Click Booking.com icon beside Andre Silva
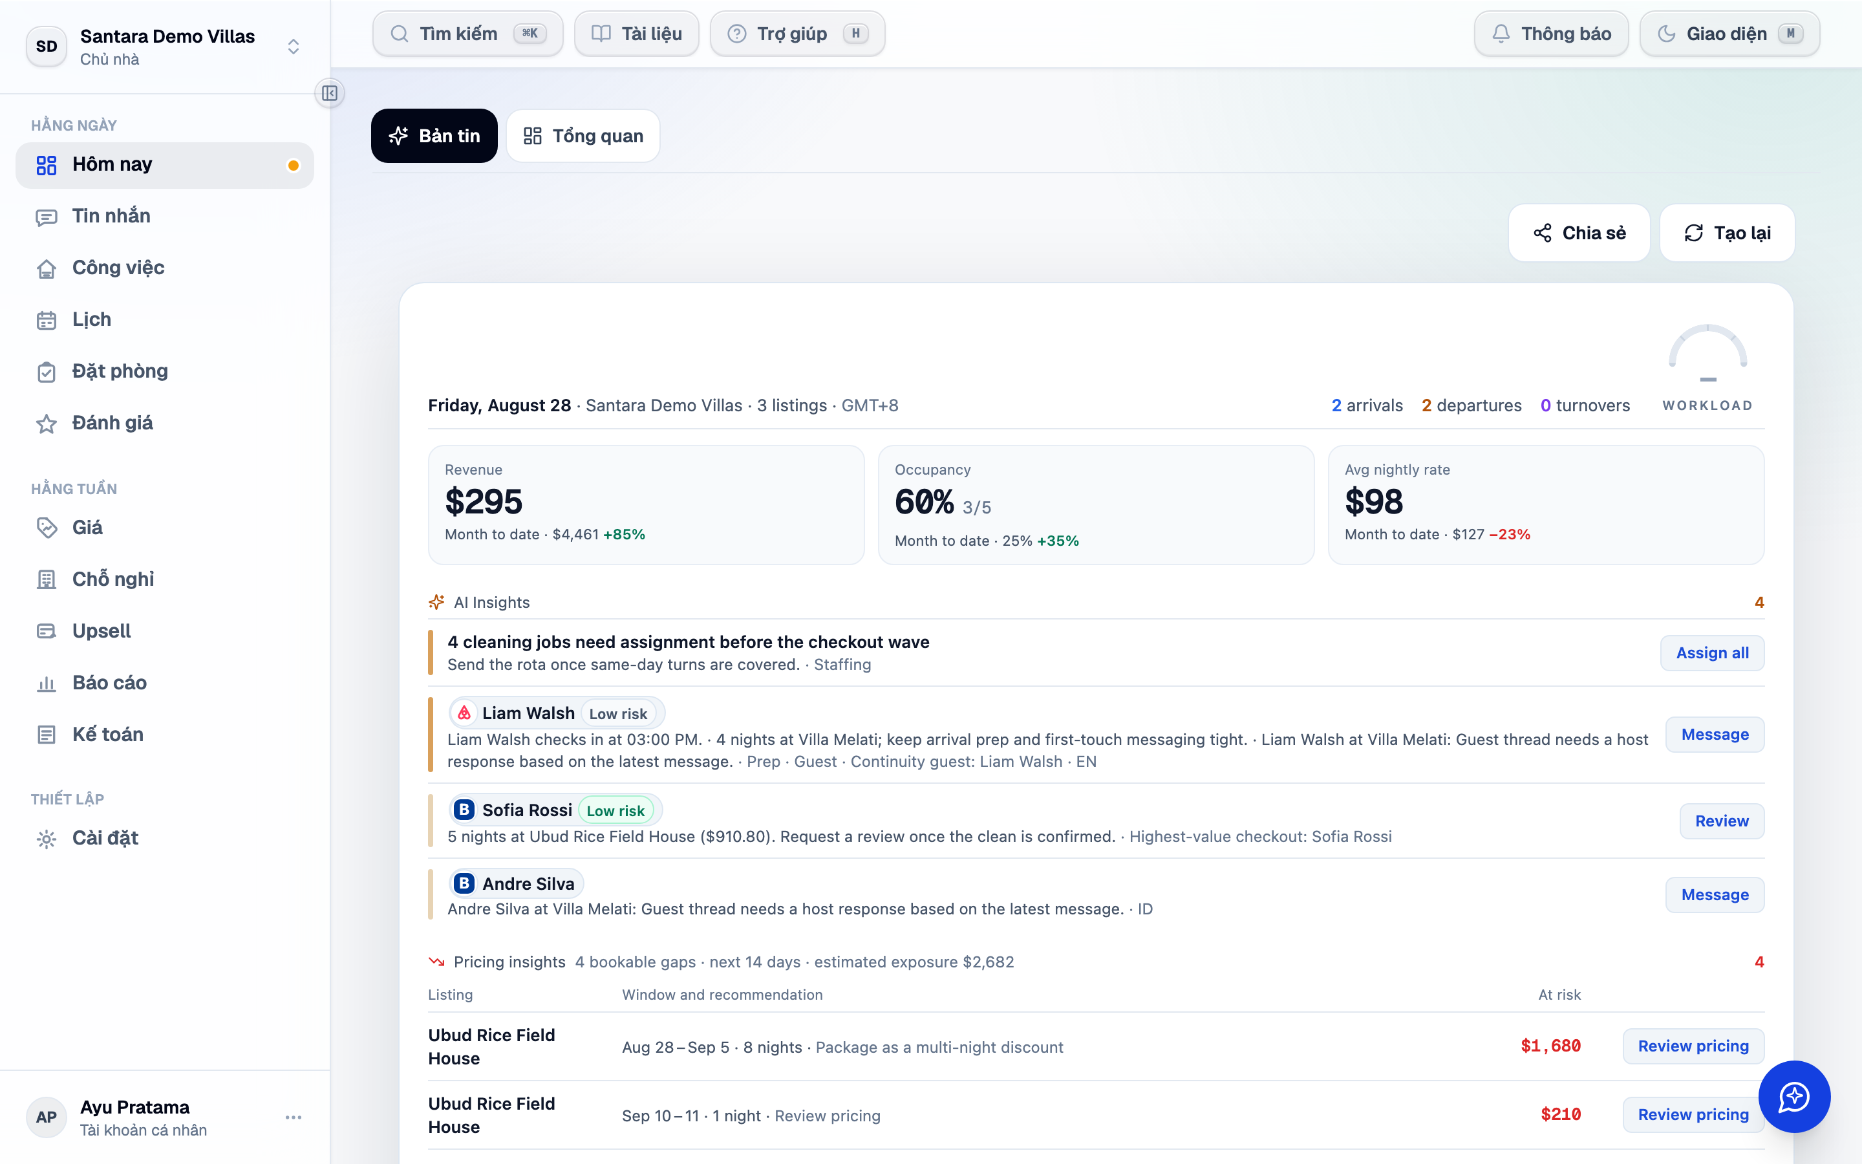The height and width of the screenshot is (1164, 1862). coord(464,883)
